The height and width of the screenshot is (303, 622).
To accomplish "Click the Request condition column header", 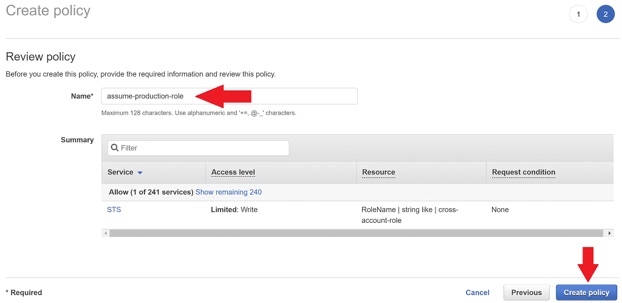I will click(523, 172).
